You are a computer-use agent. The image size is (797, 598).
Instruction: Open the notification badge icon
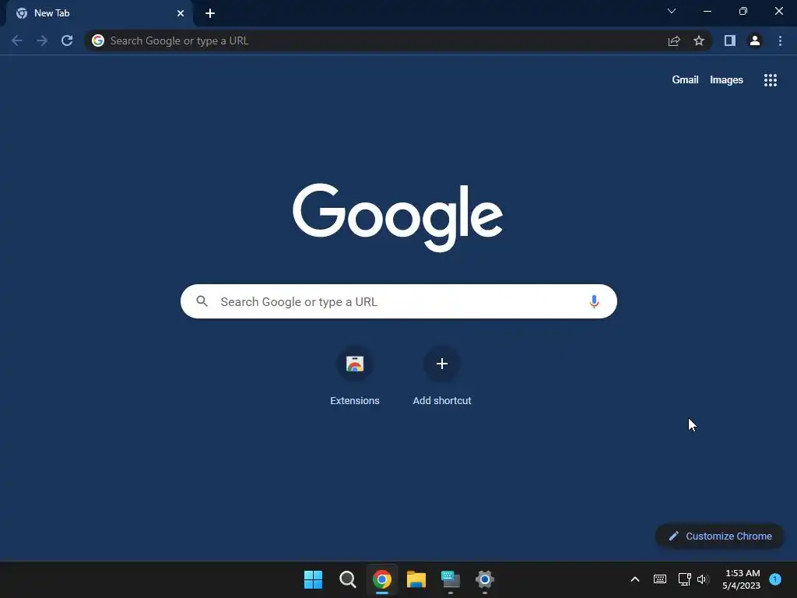(775, 579)
